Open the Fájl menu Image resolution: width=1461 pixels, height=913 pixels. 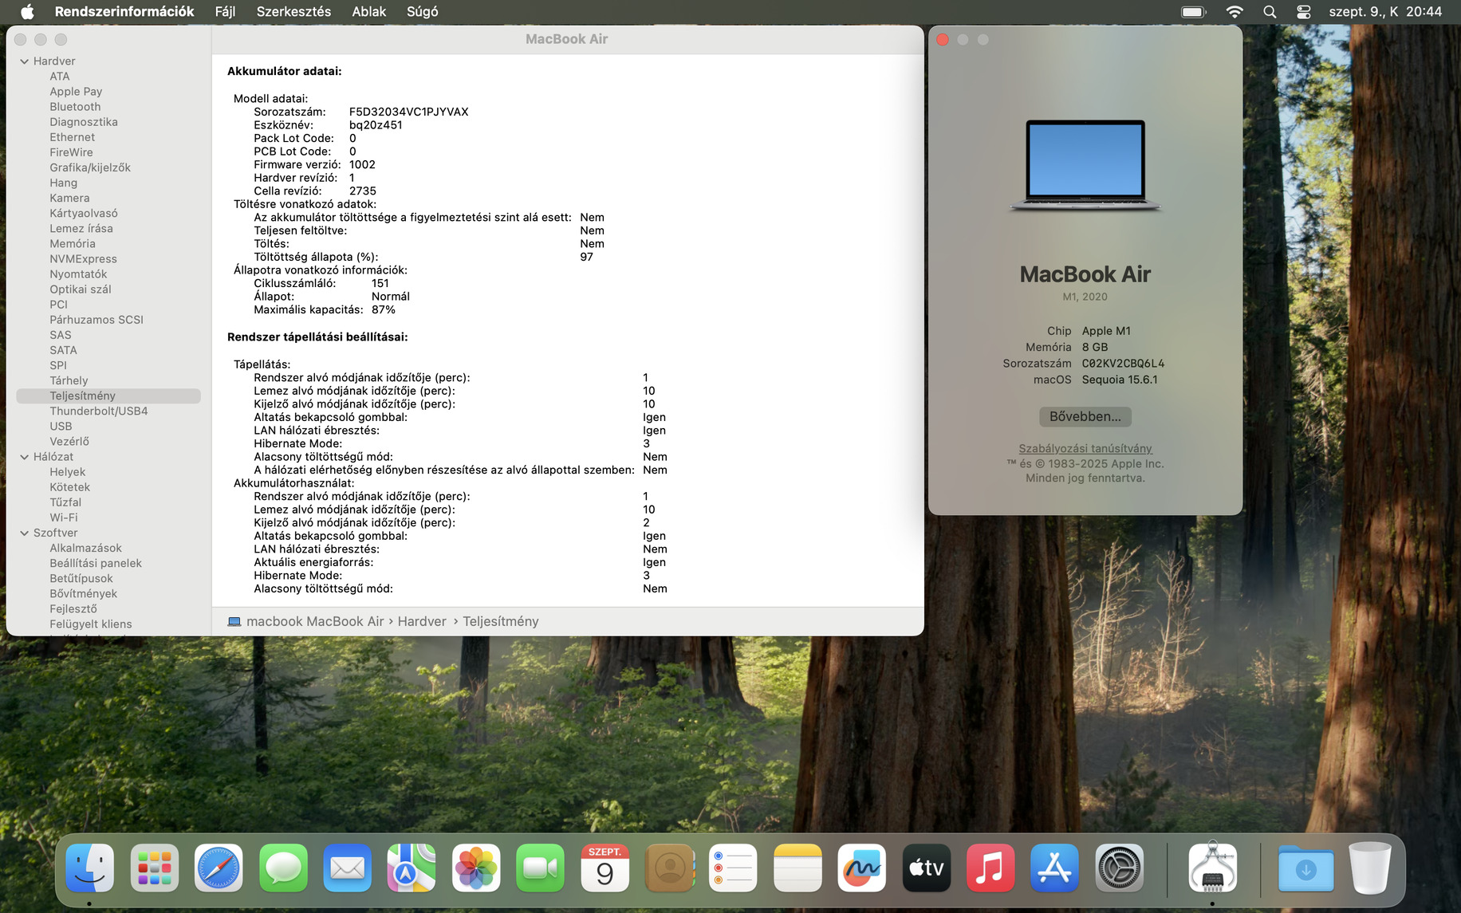pyautogui.click(x=225, y=11)
